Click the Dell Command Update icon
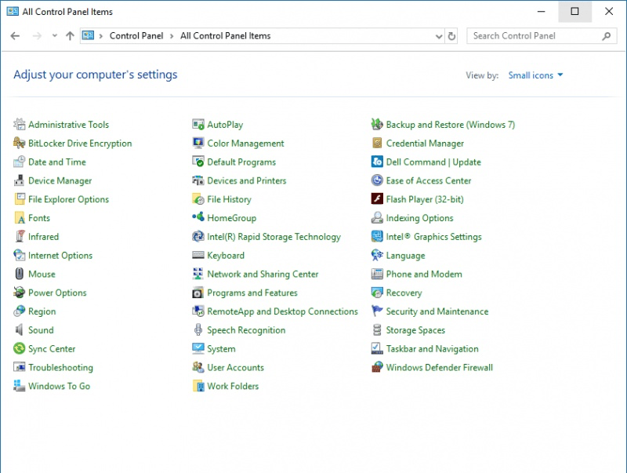 pyautogui.click(x=377, y=162)
